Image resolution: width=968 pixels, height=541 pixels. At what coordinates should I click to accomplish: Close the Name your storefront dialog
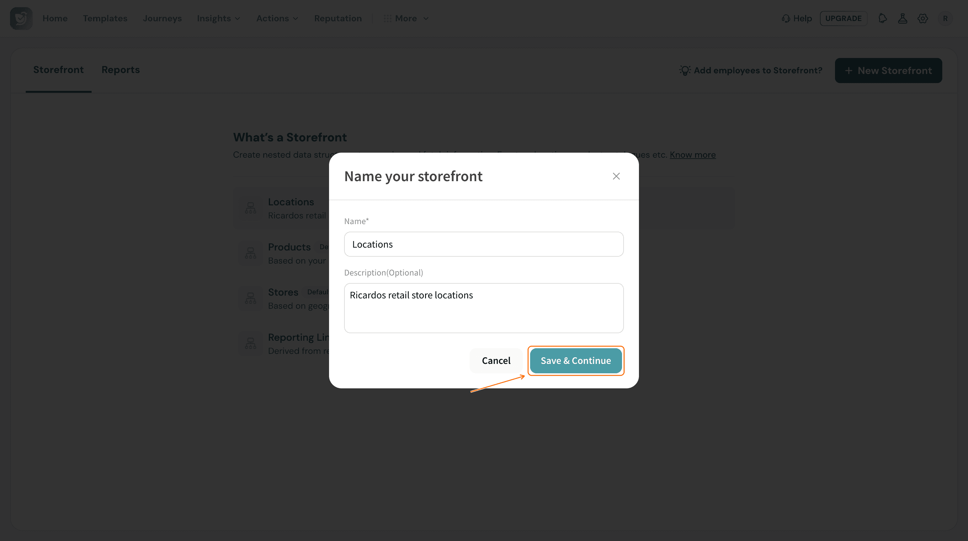pos(616,176)
